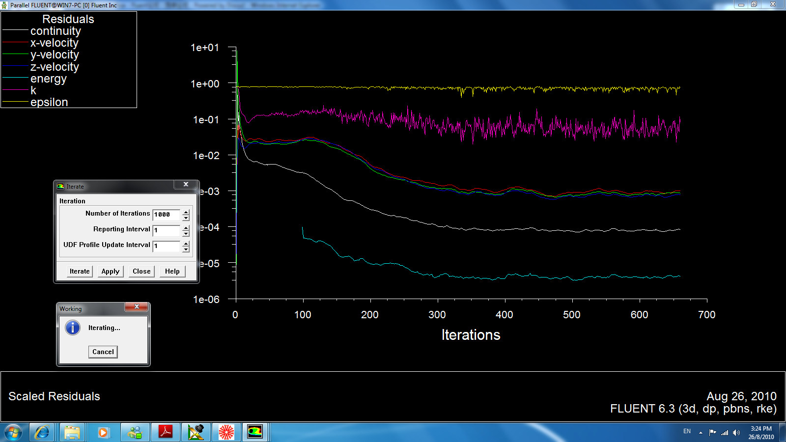
Task: Open the FLUENT app in the taskbar
Action: pos(255,432)
